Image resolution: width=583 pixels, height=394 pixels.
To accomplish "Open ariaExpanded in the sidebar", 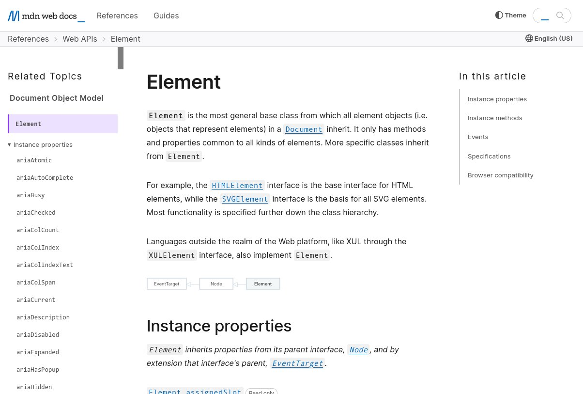I will 38,352.
